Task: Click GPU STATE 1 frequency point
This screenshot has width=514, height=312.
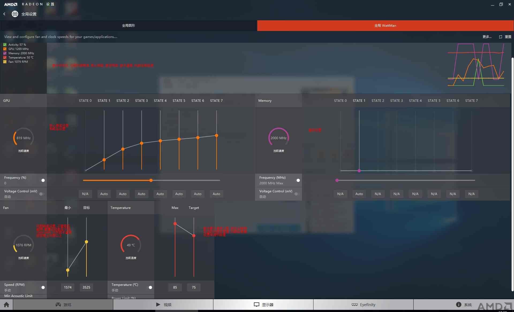Action: (104, 160)
